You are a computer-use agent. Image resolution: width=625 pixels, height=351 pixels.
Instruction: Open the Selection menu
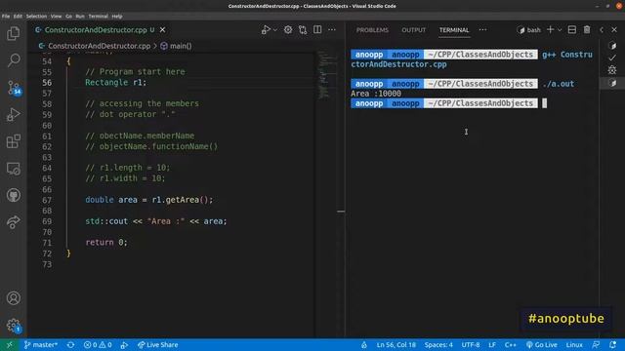coord(36,17)
